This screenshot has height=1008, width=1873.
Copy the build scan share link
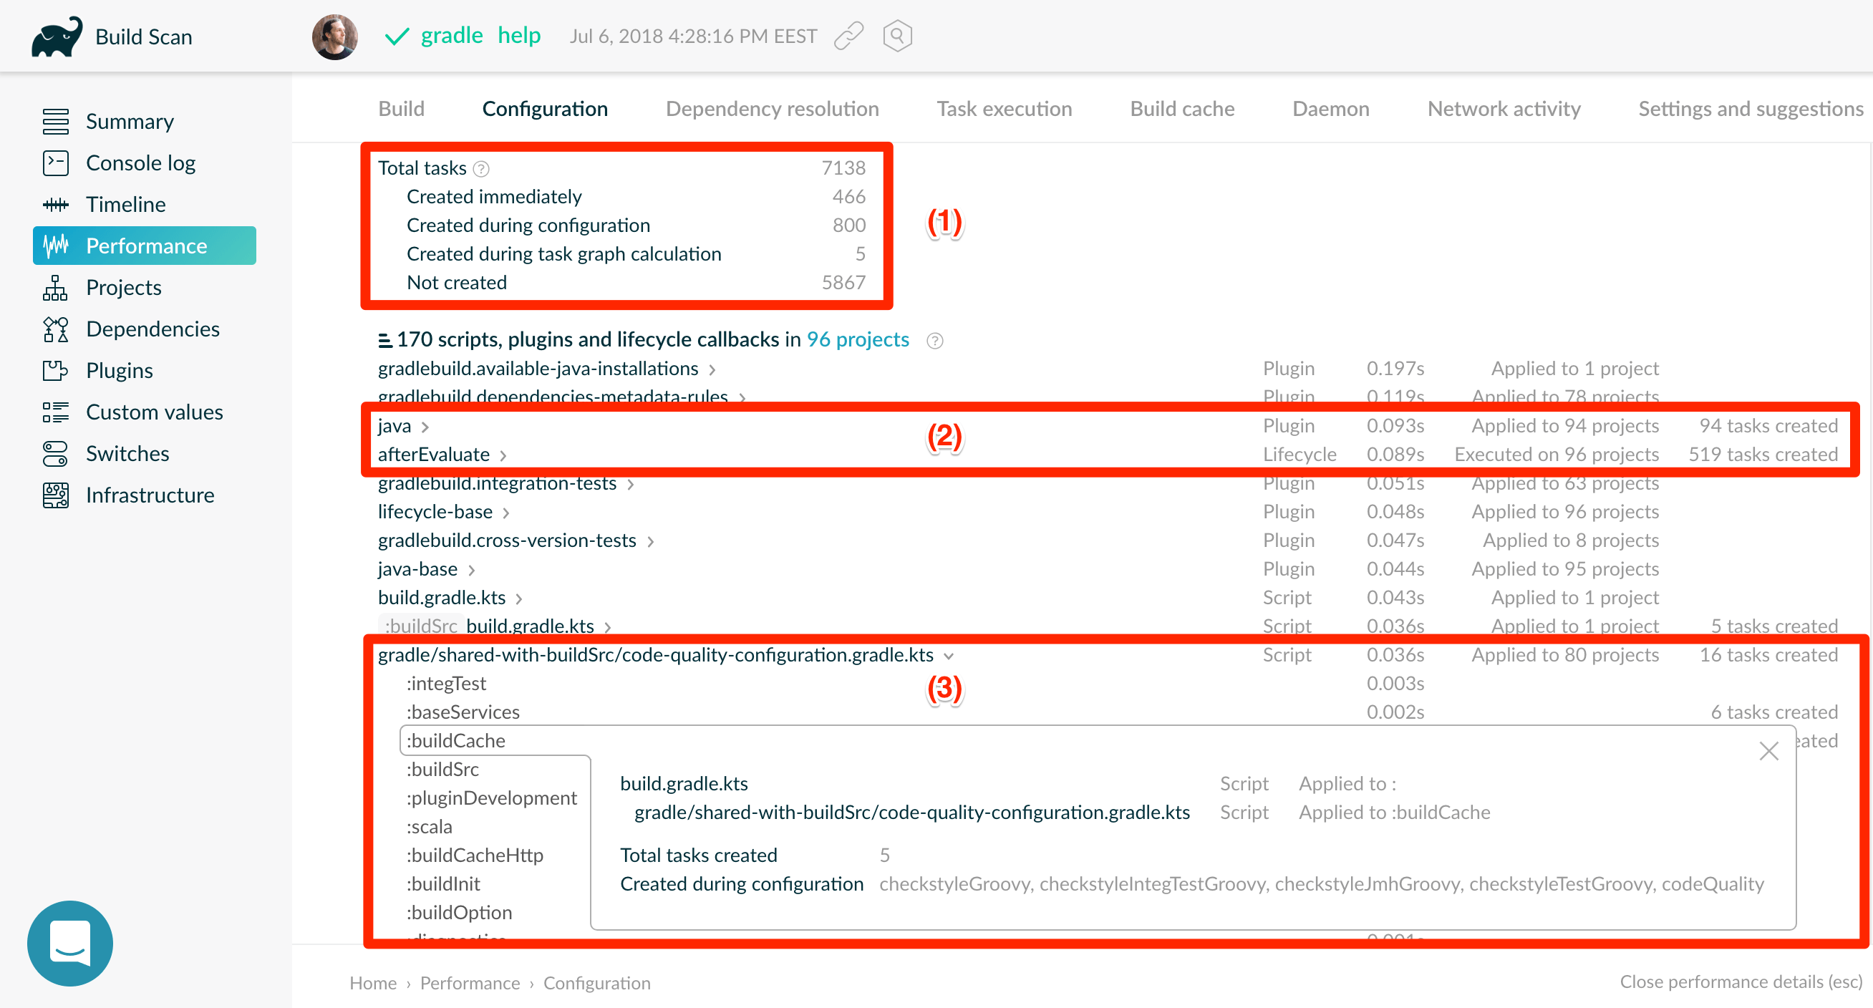click(x=848, y=35)
